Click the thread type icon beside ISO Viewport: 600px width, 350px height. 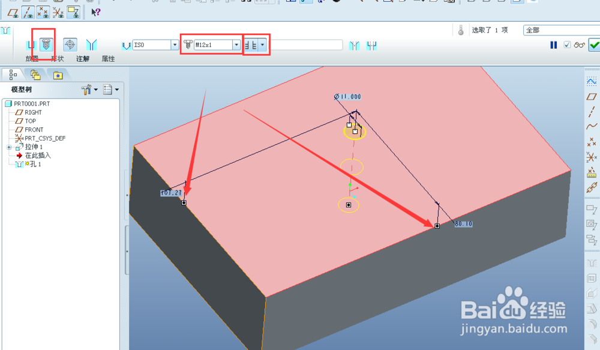pos(126,45)
